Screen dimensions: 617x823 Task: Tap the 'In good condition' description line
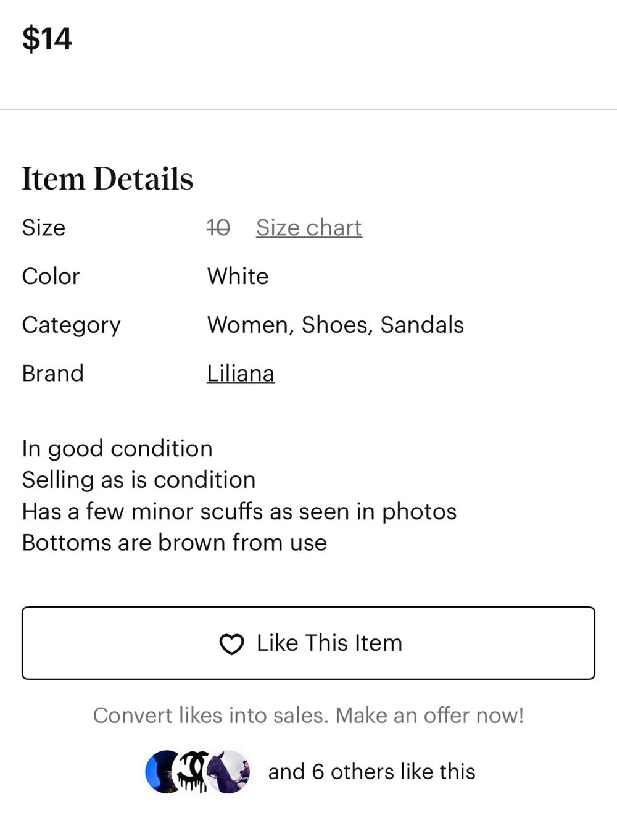(x=117, y=449)
